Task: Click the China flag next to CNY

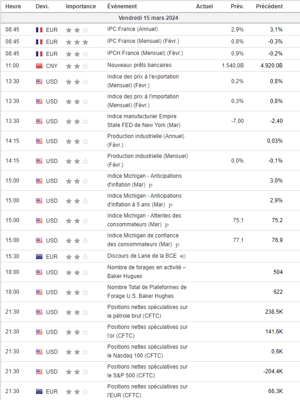Action: coord(39,66)
